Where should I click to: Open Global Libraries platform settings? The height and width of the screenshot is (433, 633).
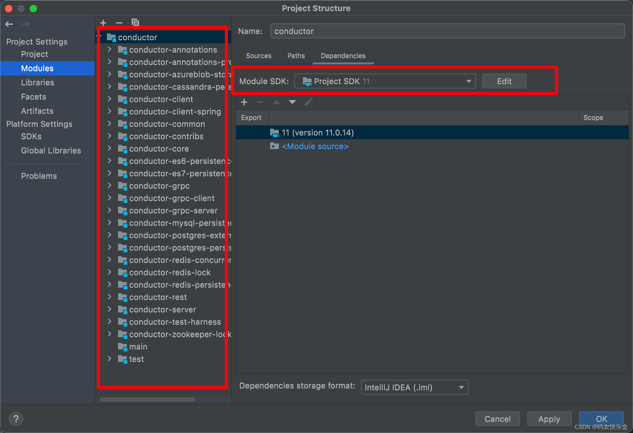coord(51,151)
